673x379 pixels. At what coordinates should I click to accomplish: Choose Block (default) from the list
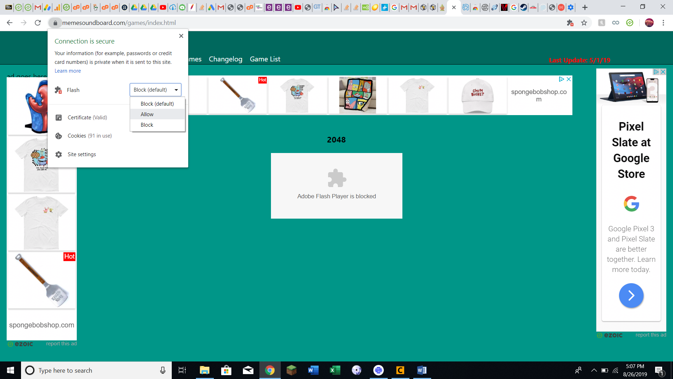pyautogui.click(x=157, y=104)
